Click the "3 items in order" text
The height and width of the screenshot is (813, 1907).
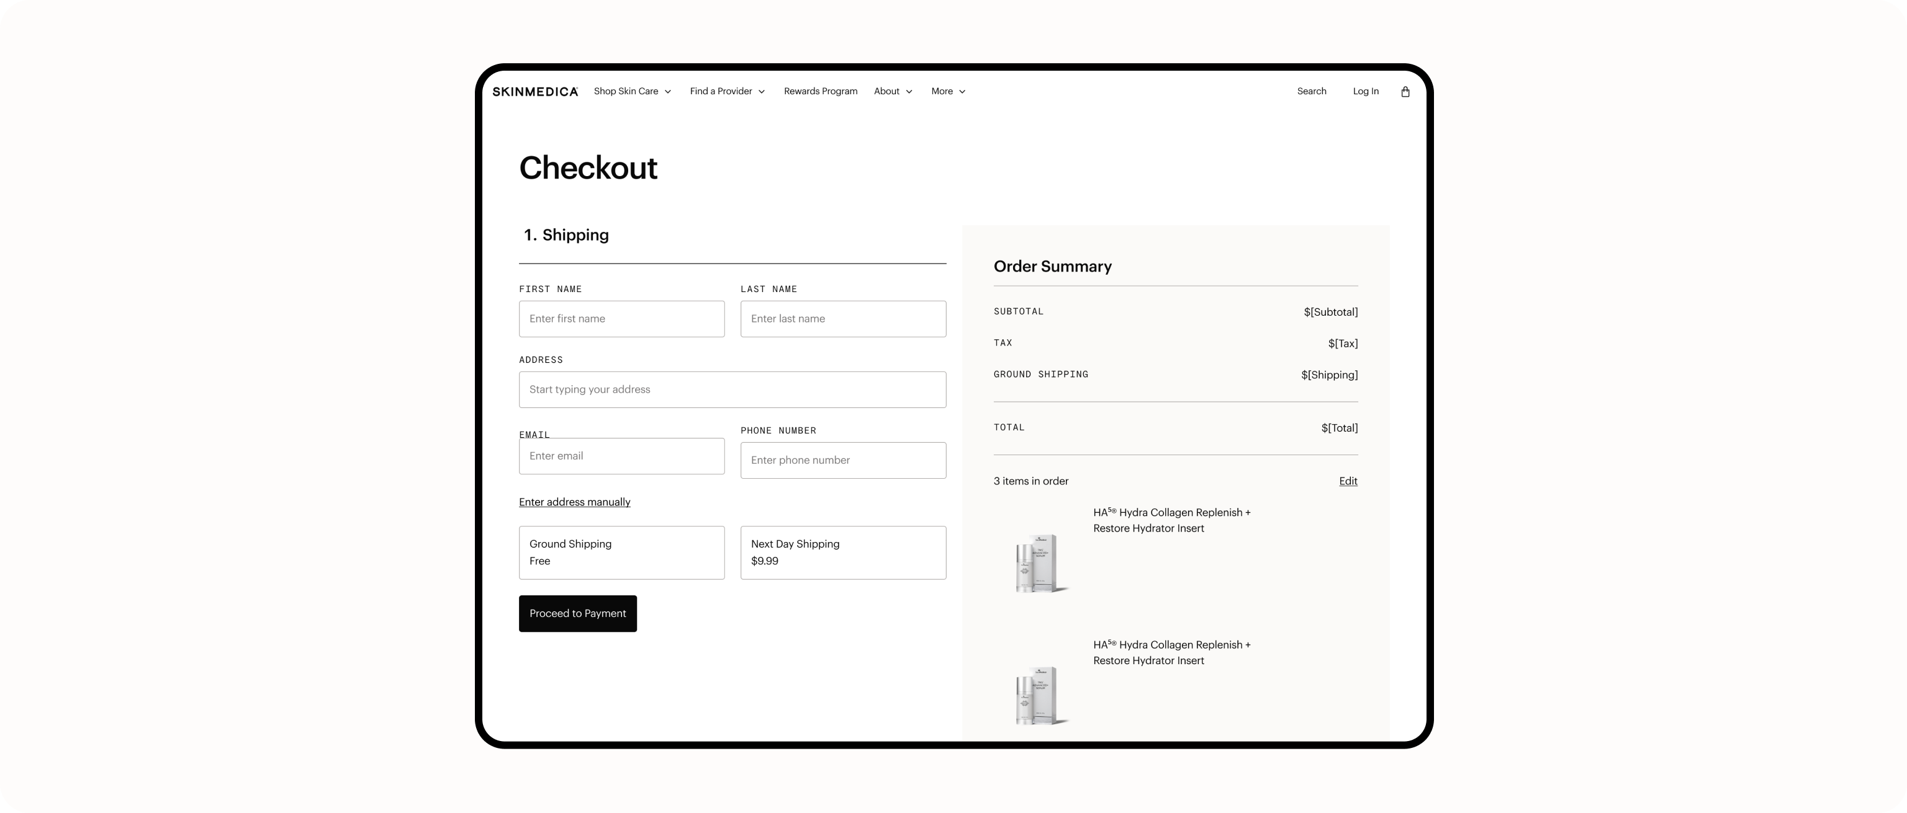tap(1030, 481)
